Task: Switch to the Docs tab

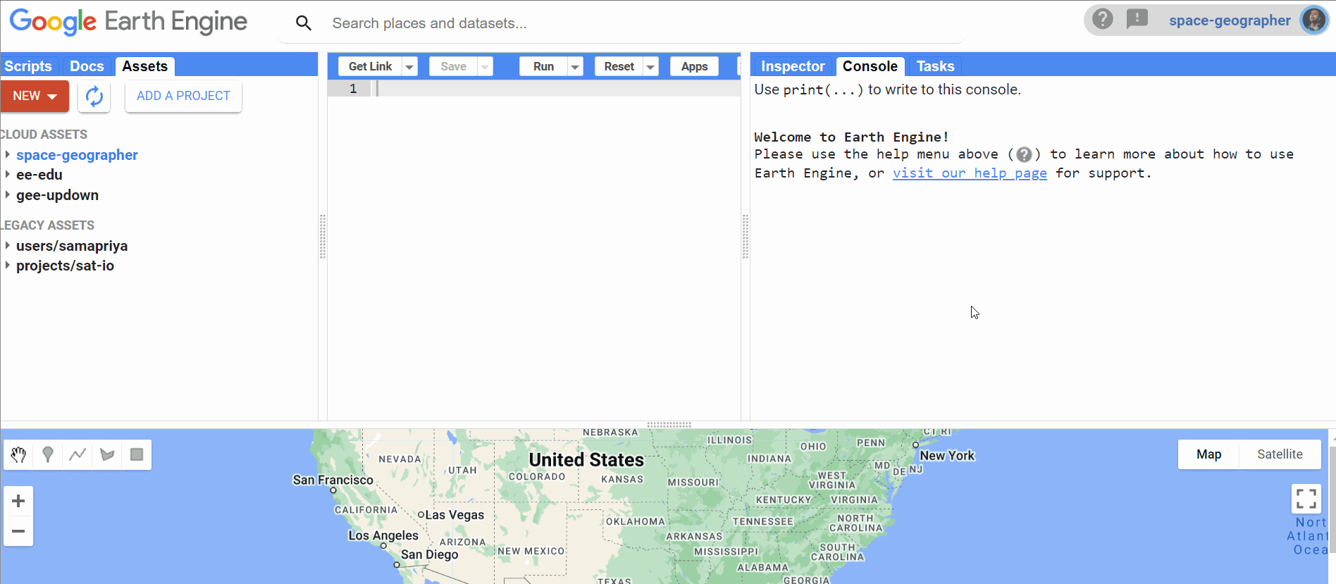Action: [x=87, y=66]
